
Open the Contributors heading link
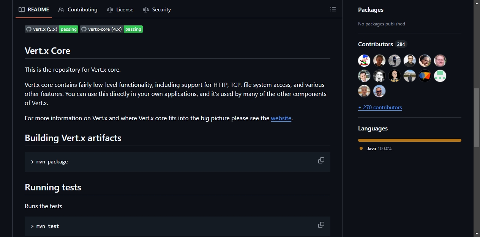point(382,44)
